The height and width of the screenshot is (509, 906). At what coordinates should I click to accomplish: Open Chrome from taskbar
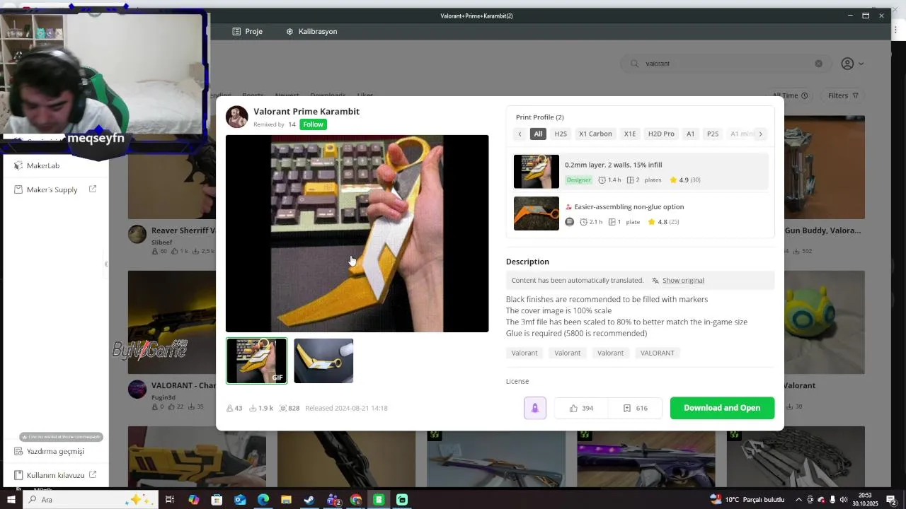tap(356, 500)
